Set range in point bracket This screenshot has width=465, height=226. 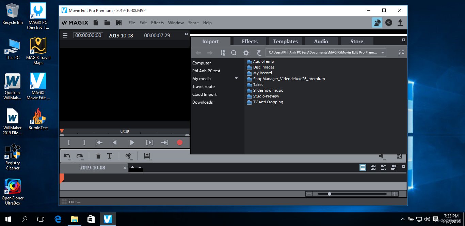tap(69, 142)
